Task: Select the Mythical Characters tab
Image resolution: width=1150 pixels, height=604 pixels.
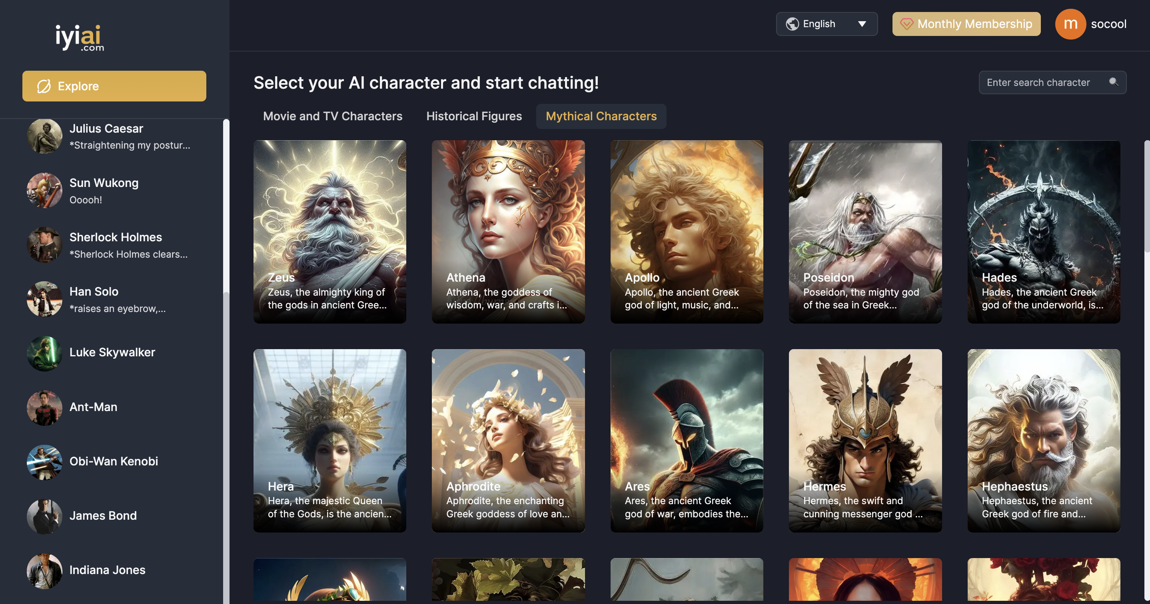Action: tap(601, 116)
